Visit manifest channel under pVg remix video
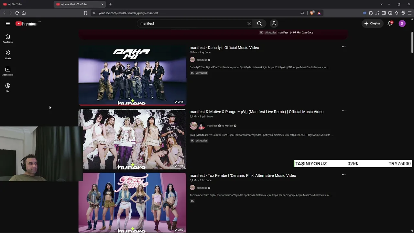Image resolution: width=414 pixels, height=233 pixels. (x=212, y=126)
